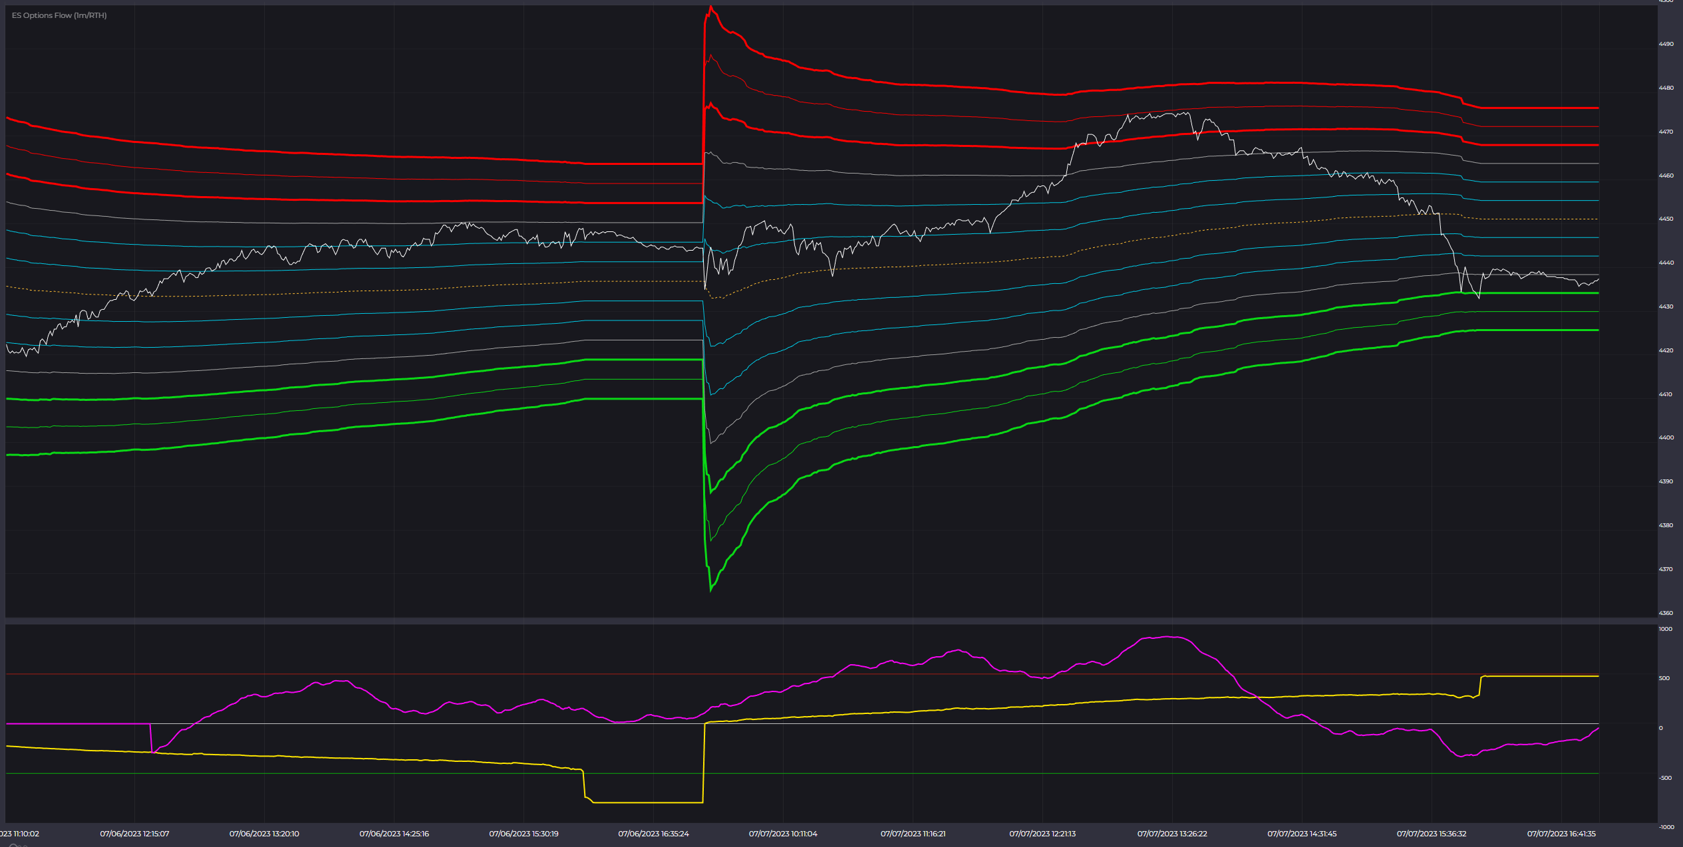The image size is (1683, 847).
Task: Click the ES Options Flow (1m/RTH) chart title
Action: click(59, 15)
